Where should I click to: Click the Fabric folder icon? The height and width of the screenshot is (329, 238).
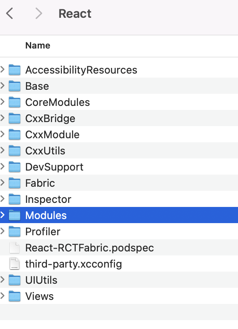(15, 183)
